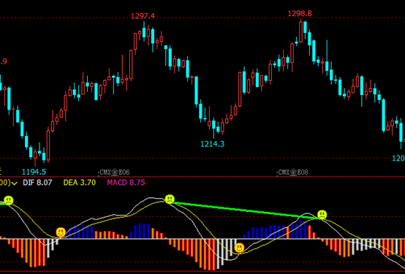Click the 1298.8 high price label
The height and width of the screenshot is (274, 405).
click(300, 14)
